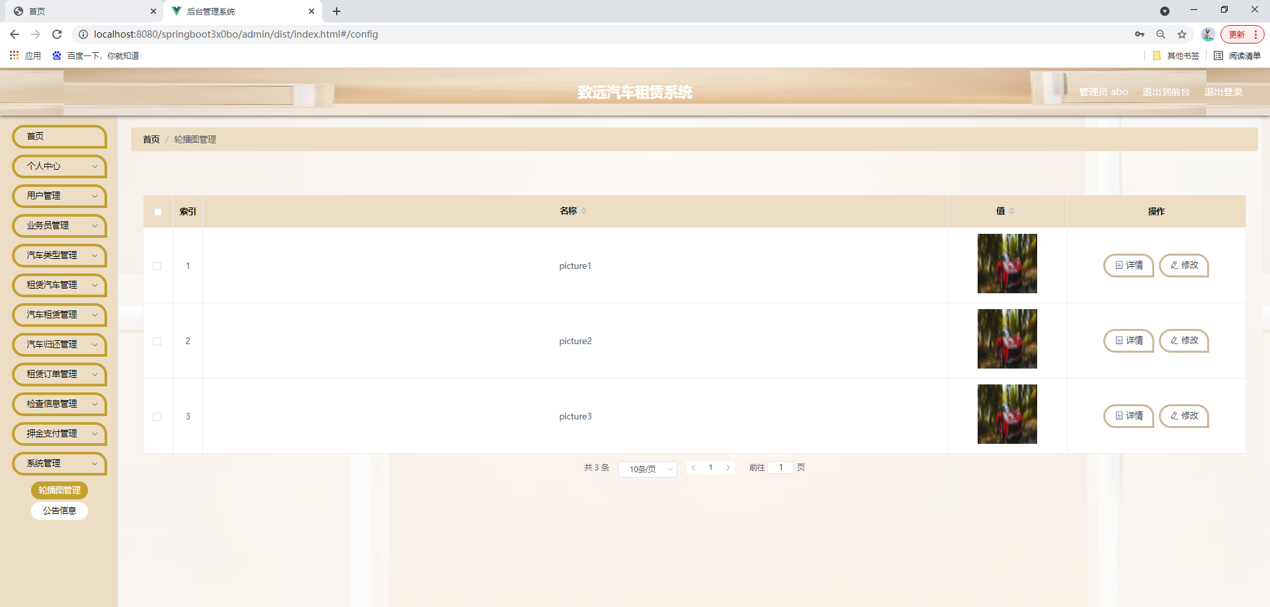Click the bookmark star in address bar

pyautogui.click(x=1182, y=34)
